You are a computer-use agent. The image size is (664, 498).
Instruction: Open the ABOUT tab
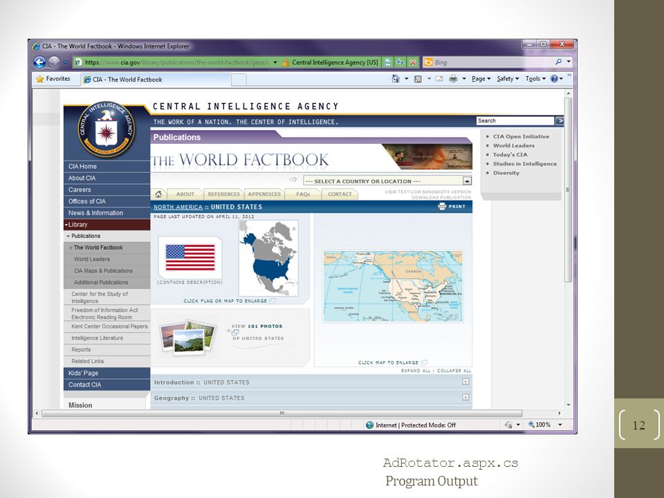185,194
